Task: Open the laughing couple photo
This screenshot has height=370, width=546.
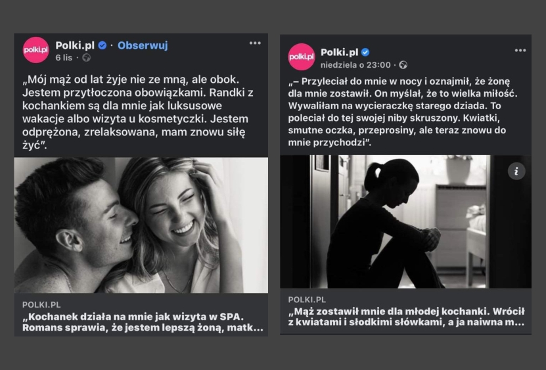Action: coord(141,225)
